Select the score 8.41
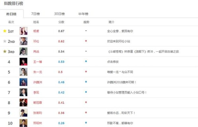Viewport: 198px width, 127px height. pos(61,103)
